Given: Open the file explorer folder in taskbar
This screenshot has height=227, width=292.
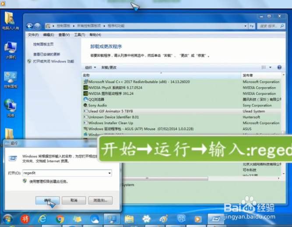Looking at the screenshot, I should (129, 219).
